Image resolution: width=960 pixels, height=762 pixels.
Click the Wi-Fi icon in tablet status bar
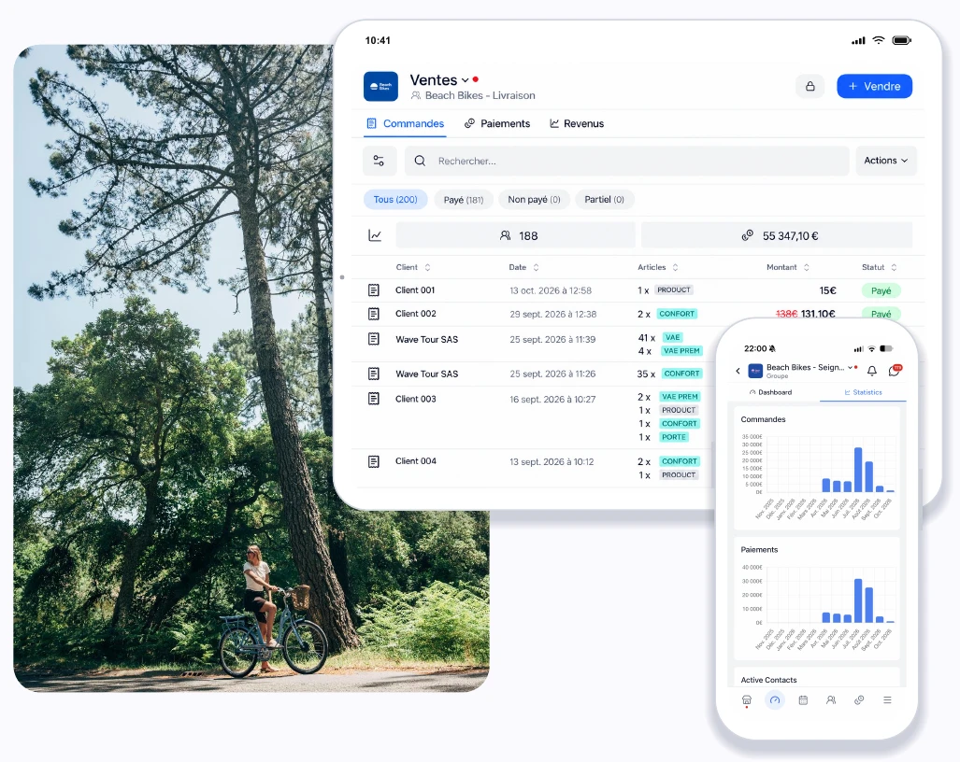click(879, 40)
